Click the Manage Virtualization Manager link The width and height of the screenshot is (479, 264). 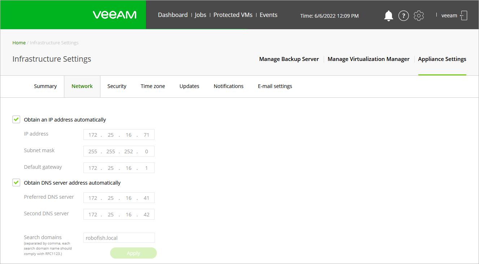pos(368,59)
